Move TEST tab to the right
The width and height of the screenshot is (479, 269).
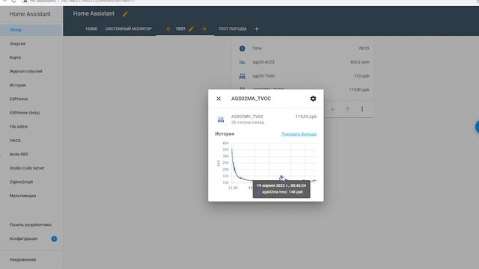(204, 29)
